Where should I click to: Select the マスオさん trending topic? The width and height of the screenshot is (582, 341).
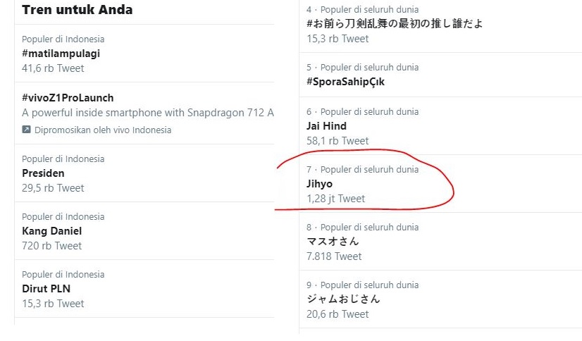tap(333, 242)
